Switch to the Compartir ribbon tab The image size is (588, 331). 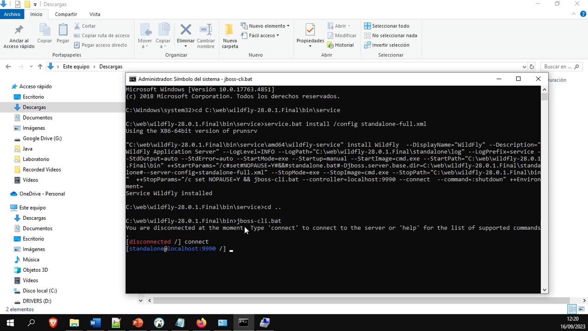pyautogui.click(x=66, y=14)
